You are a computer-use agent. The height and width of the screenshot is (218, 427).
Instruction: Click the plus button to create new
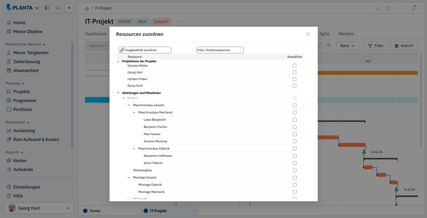click(69, 8)
